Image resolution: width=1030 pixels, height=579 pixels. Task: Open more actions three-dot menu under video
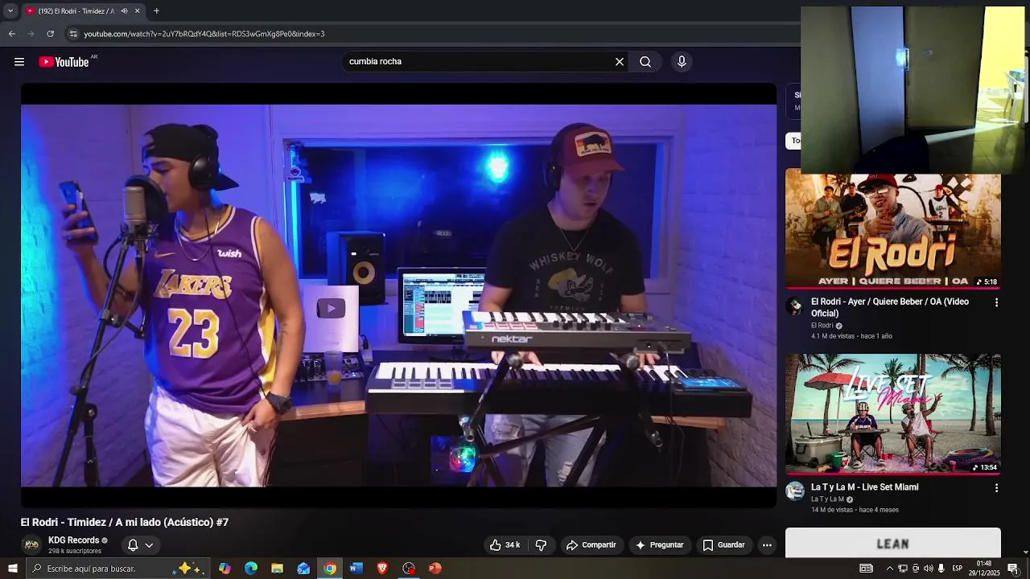[x=767, y=545]
